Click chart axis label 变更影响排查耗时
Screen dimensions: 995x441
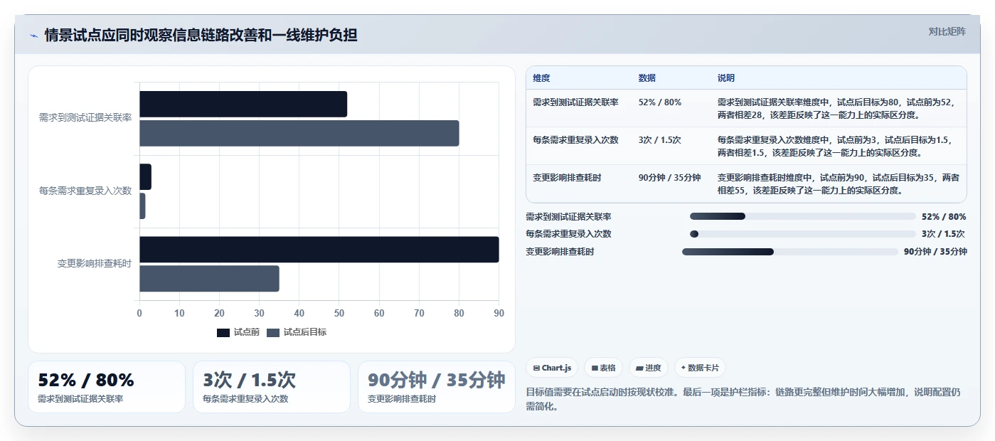[x=95, y=264]
